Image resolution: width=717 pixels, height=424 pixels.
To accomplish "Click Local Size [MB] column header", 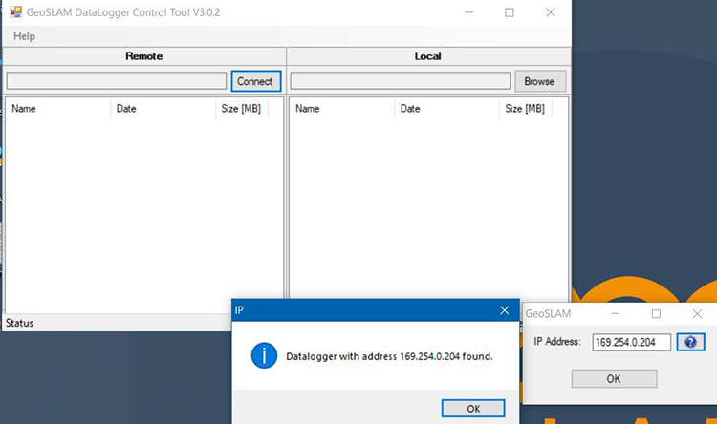I will [525, 109].
